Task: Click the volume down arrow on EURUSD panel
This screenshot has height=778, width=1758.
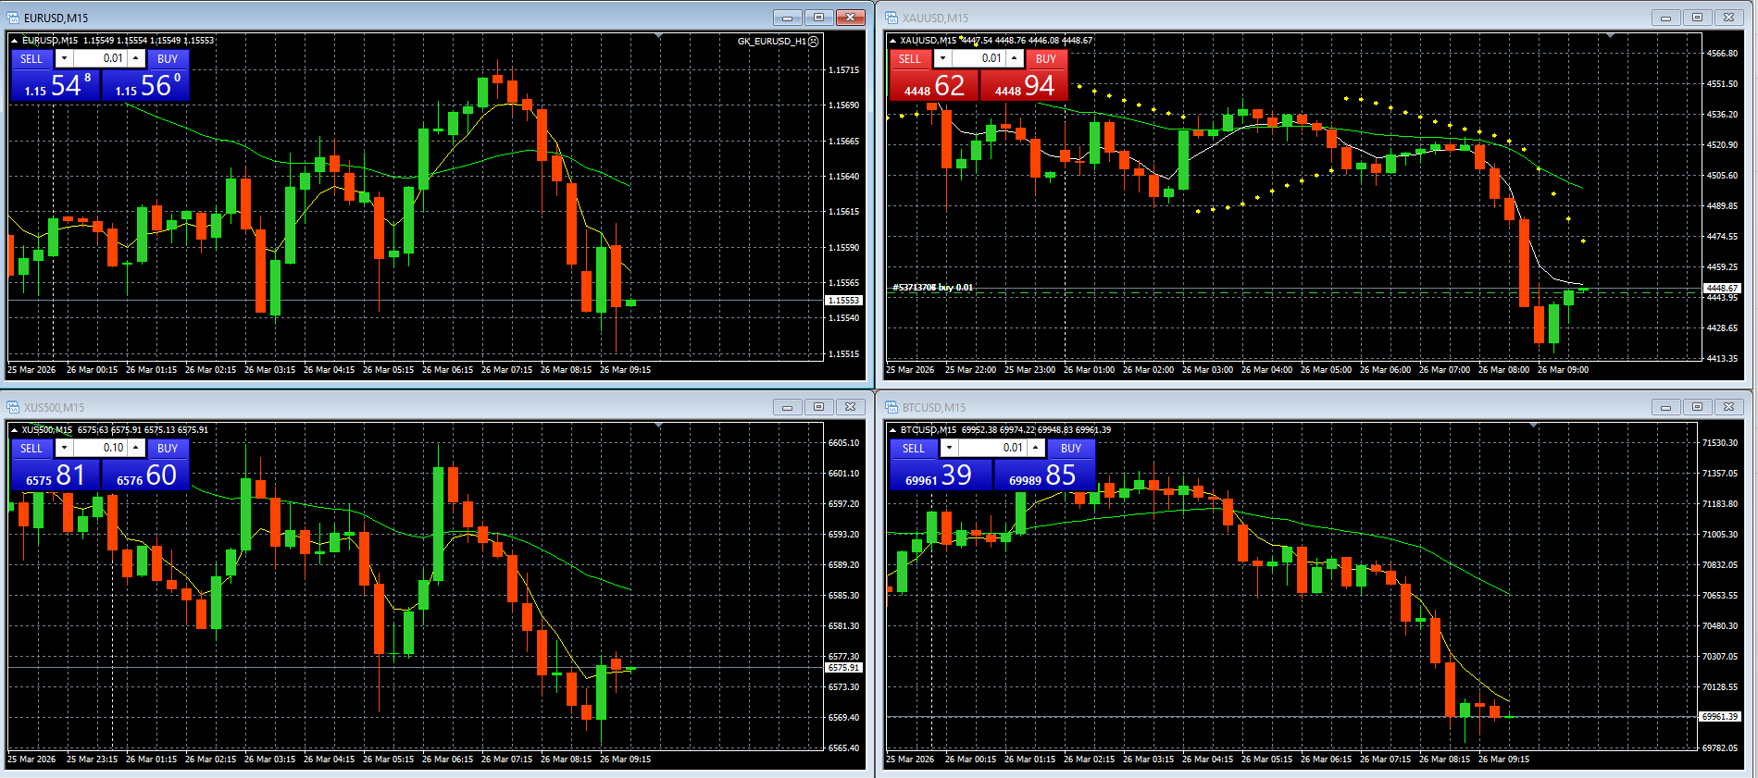Action: (x=64, y=58)
